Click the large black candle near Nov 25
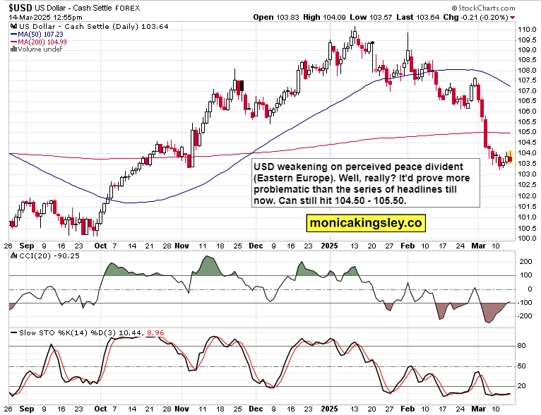 point(241,85)
